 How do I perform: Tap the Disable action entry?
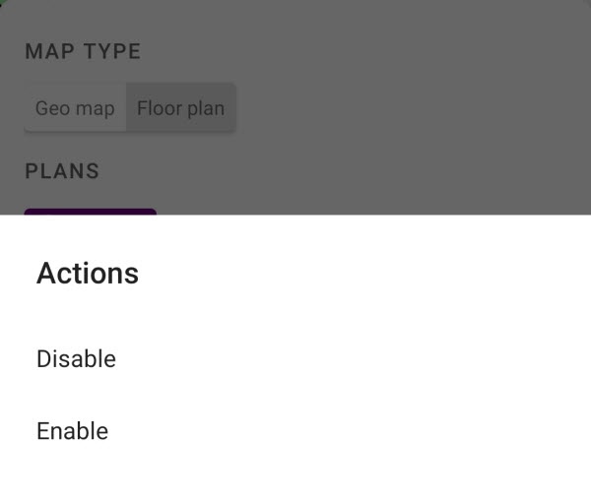(77, 359)
